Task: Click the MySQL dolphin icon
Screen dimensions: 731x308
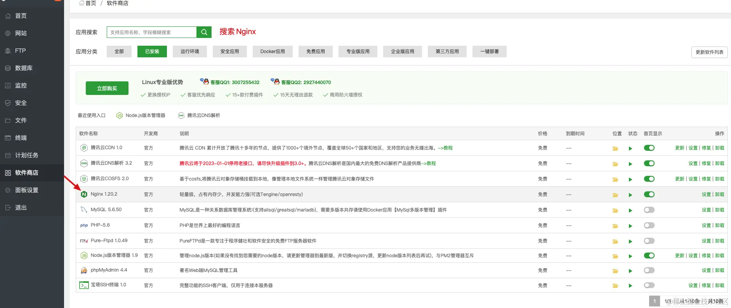Action: coord(84,210)
